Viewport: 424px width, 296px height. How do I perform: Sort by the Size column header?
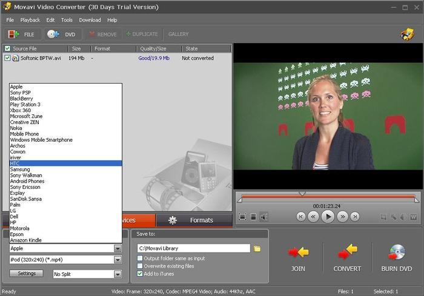[79, 48]
